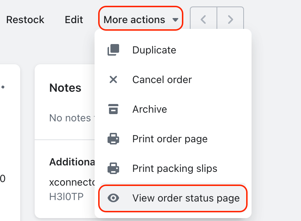
Task: Click the Restock button
Action: coord(25,19)
